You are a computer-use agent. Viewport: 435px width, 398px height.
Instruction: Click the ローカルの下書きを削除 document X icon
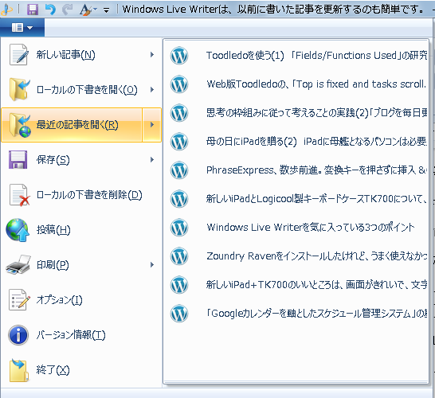pos(19,195)
